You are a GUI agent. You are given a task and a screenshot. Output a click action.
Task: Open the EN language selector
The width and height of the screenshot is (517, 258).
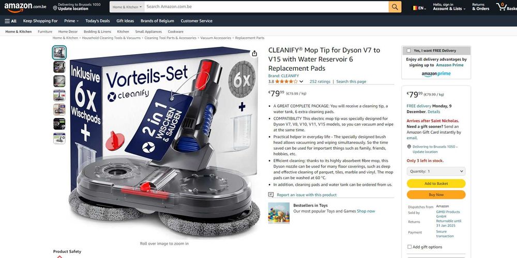coord(419,8)
